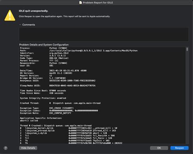Click inside the Comments text field

pos(104,34)
